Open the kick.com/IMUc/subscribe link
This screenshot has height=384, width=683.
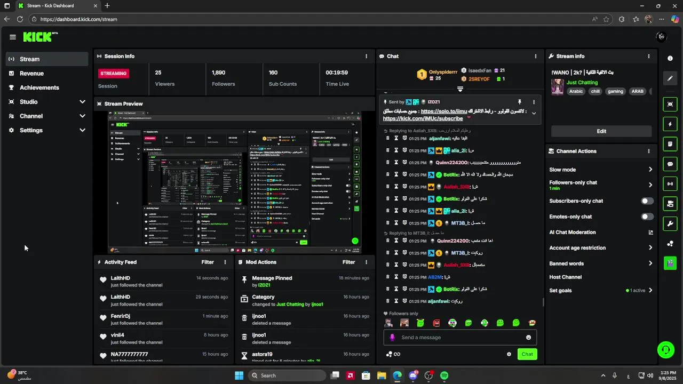point(423,118)
